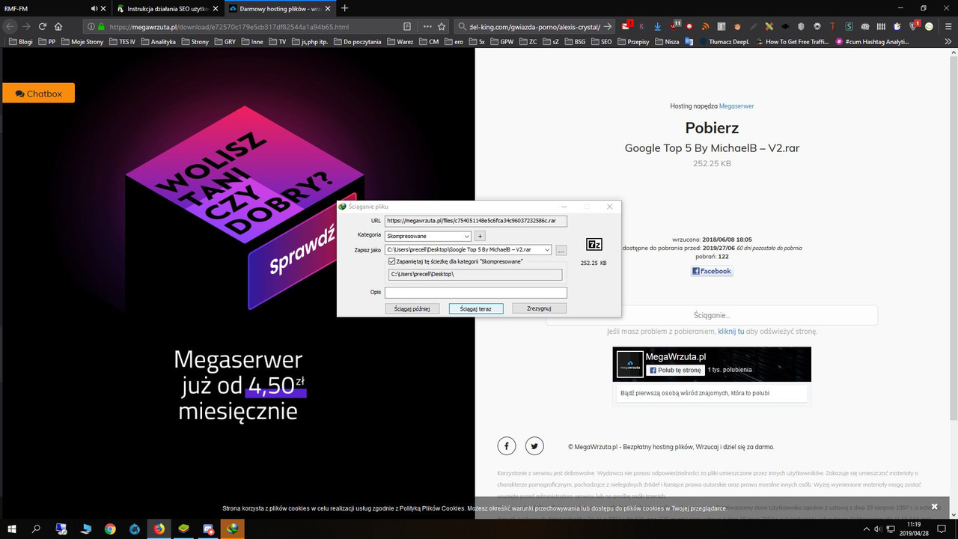Open the Warez bookmarks folder
Viewport: 958px width, 539px height.
coord(400,42)
